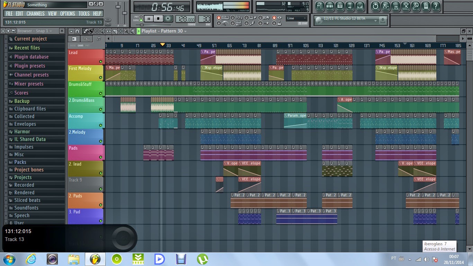Click the main pitch slider
Screen dimensions: 473x266
pos(125,14)
